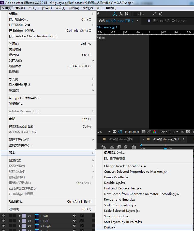Open the composition panel menu icon

coord(138,21)
